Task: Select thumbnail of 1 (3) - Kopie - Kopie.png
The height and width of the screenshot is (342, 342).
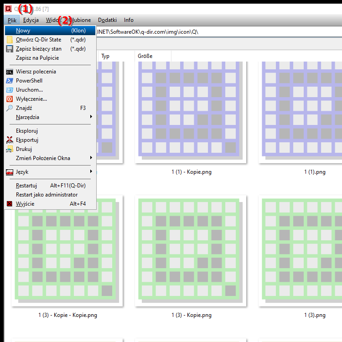Action: [67, 251]
